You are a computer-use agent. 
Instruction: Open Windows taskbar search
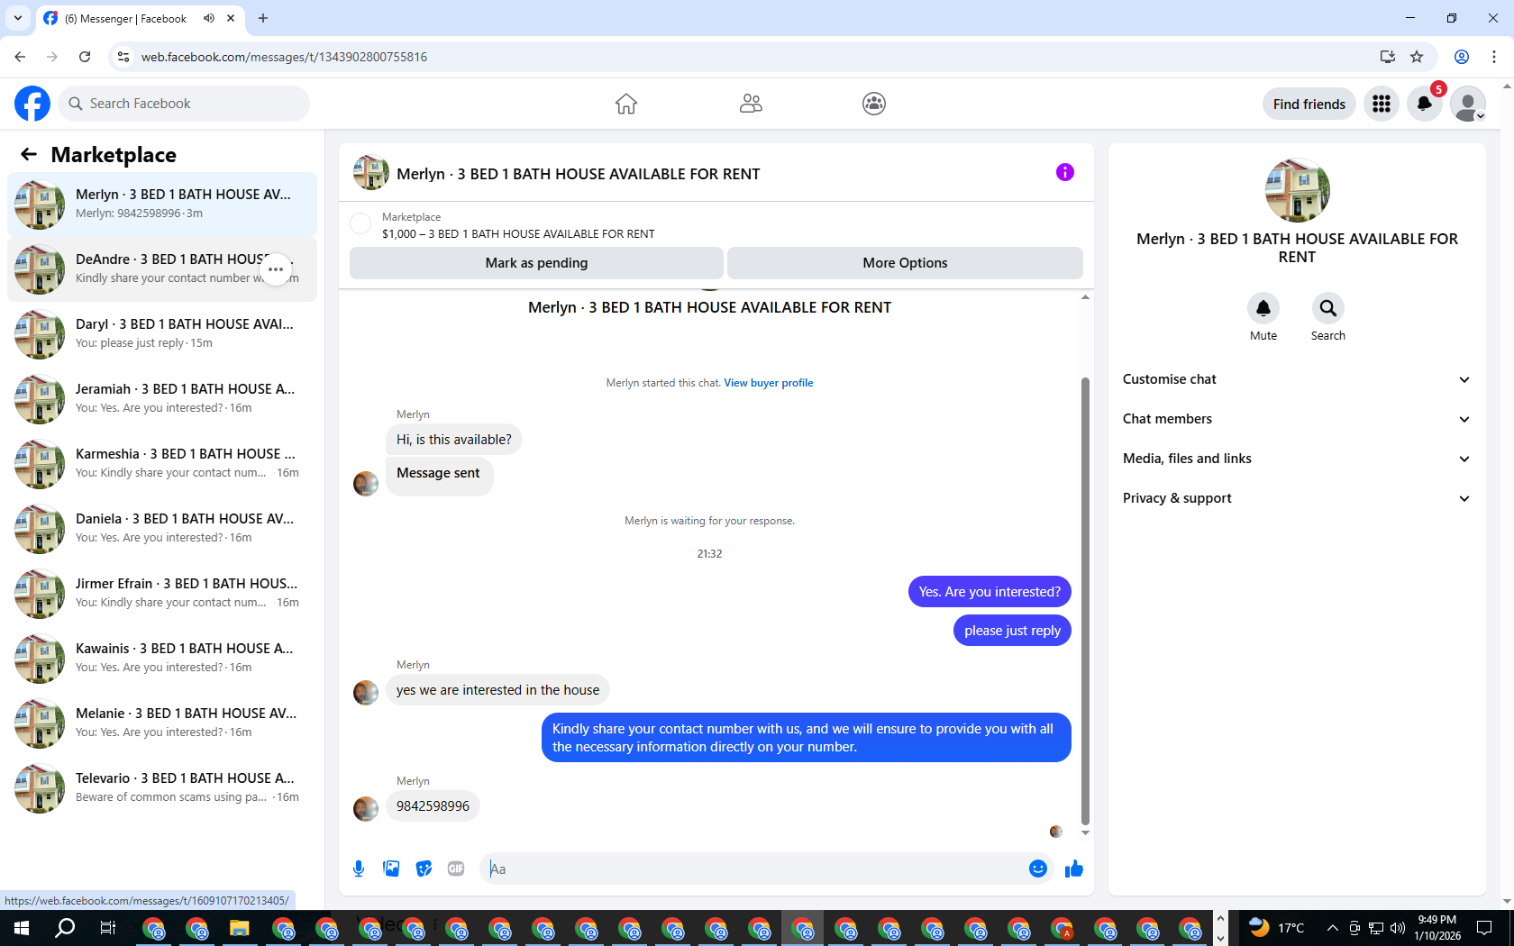pos(65,928)
